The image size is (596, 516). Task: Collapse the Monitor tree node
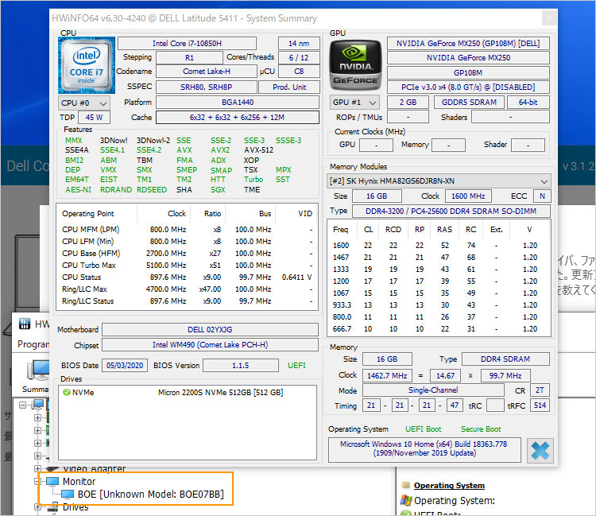(x=37, y=481)
